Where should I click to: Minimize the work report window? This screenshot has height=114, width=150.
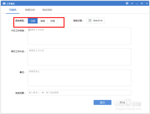coord(137,4)
